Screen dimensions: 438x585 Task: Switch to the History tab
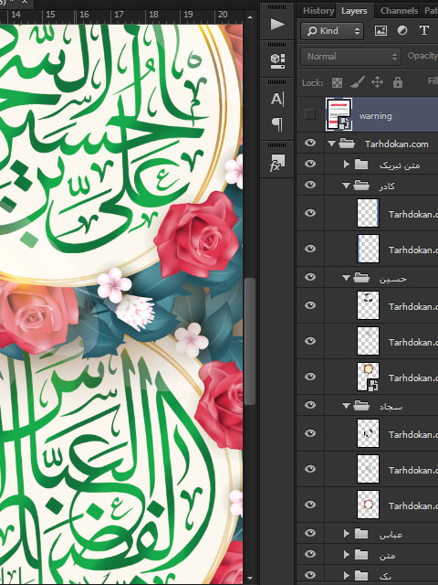coord(318,10)
